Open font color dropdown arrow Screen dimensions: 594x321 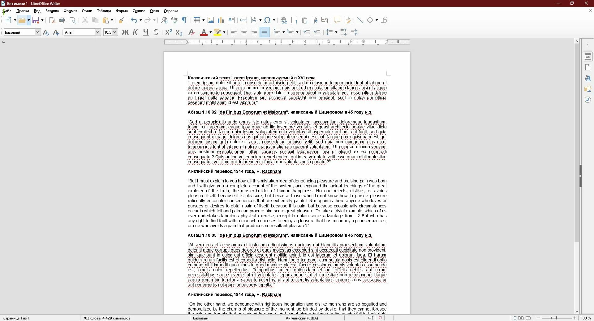pyautogui.click(x=210, y=32)
